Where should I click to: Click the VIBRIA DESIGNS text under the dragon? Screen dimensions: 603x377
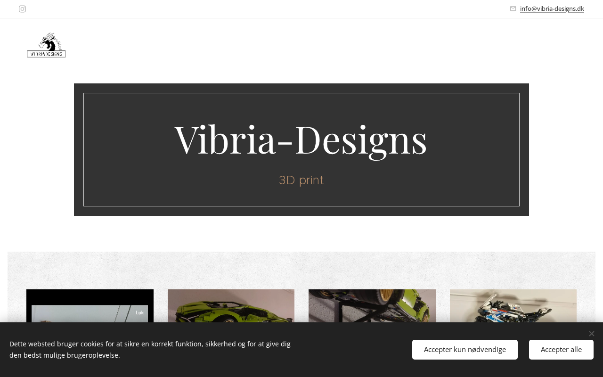pyautogui.click(x=46, y=54)
